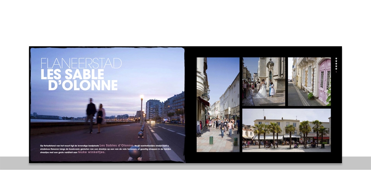Image resolution: width=371 pixels, height=185 pixels.
Task: Open the palm tree square photo
Action: click(286, 130)
